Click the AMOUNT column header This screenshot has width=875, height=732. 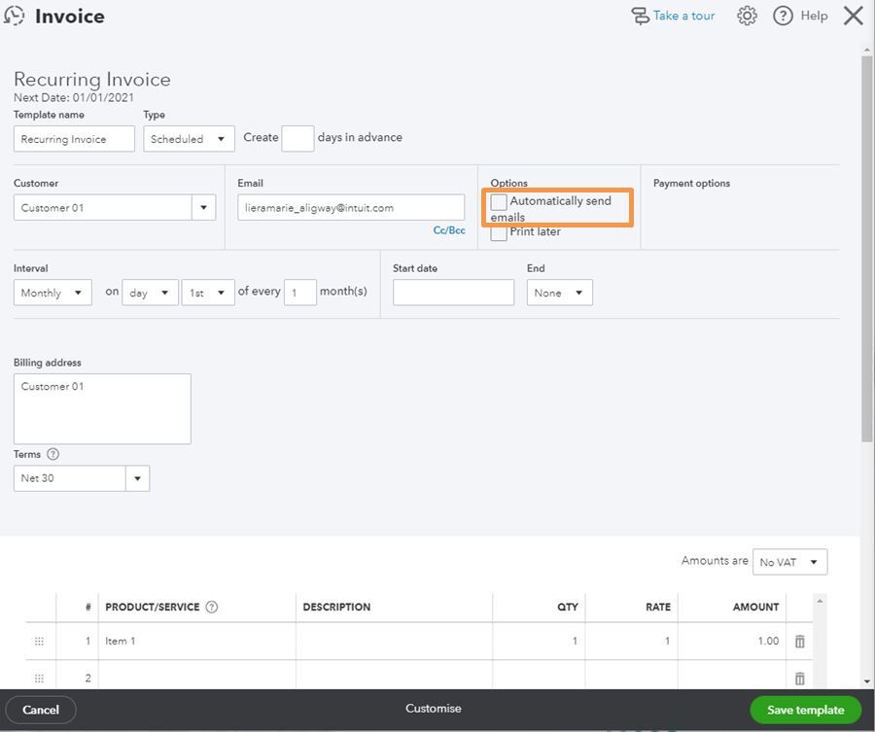coord(755,607)
